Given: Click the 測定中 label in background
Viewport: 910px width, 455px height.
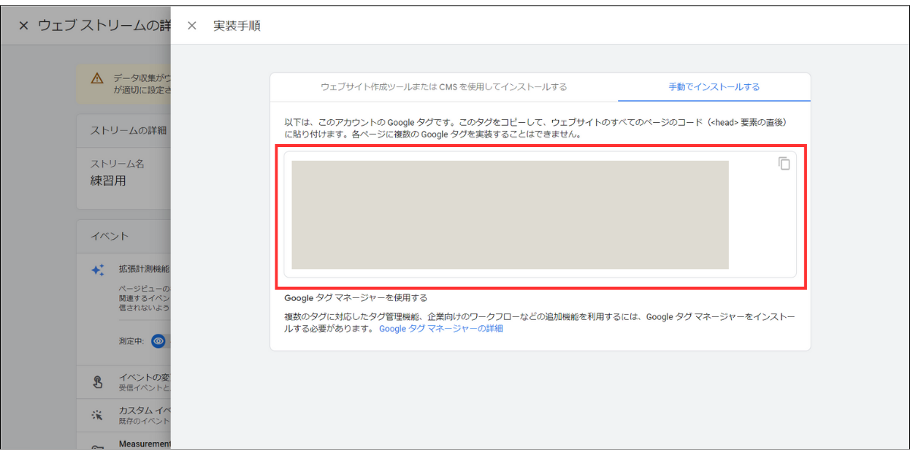Looking at the screenshot, I should (x=132, y=342).
